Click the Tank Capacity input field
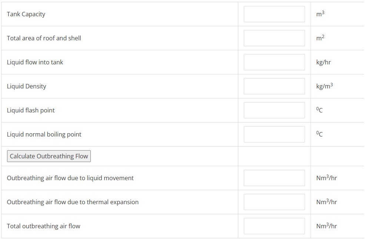365x239 pixels. pyautogui.click(x=274, y=14)
